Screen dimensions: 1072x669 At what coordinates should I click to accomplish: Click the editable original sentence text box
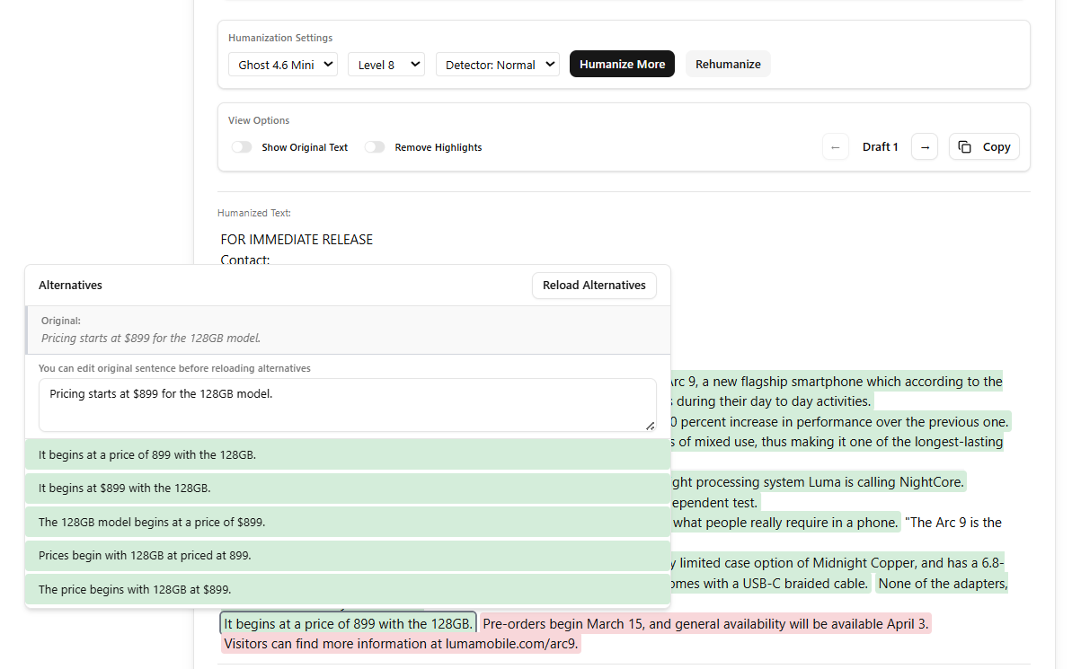click(x=348, y=404)
